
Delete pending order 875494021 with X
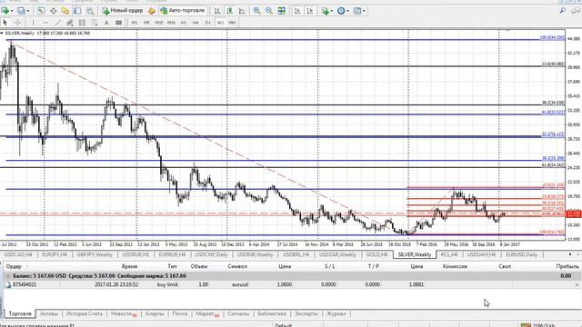pos(577,284)
